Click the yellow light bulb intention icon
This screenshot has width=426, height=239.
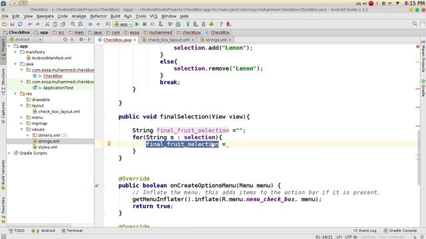pyautogui.click(x=109, y=143)
